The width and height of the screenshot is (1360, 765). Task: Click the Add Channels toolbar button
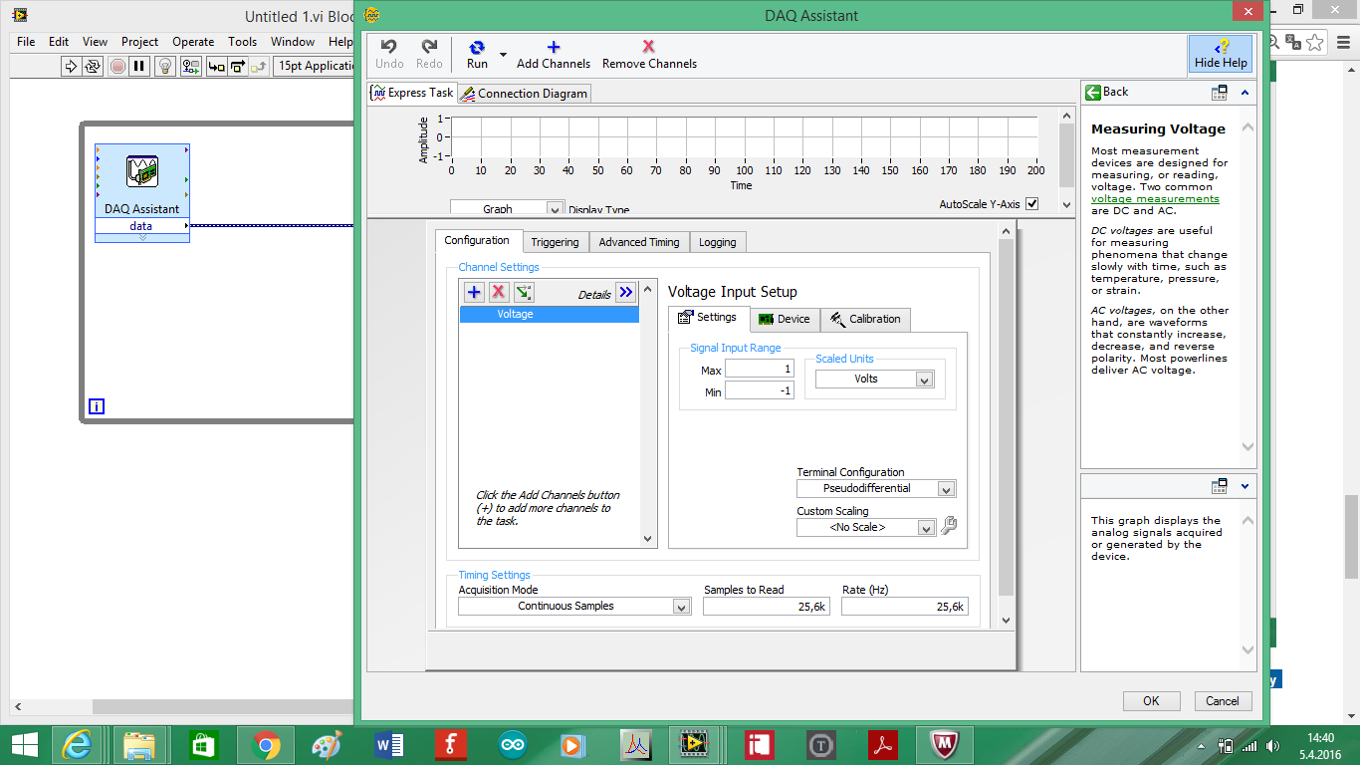coord(554,54)
